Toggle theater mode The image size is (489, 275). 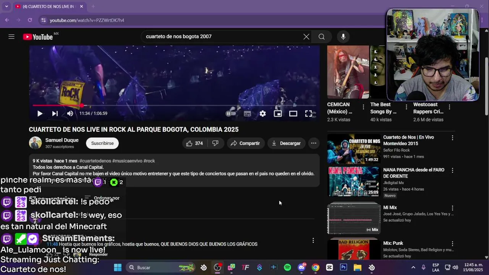(293, 113)
